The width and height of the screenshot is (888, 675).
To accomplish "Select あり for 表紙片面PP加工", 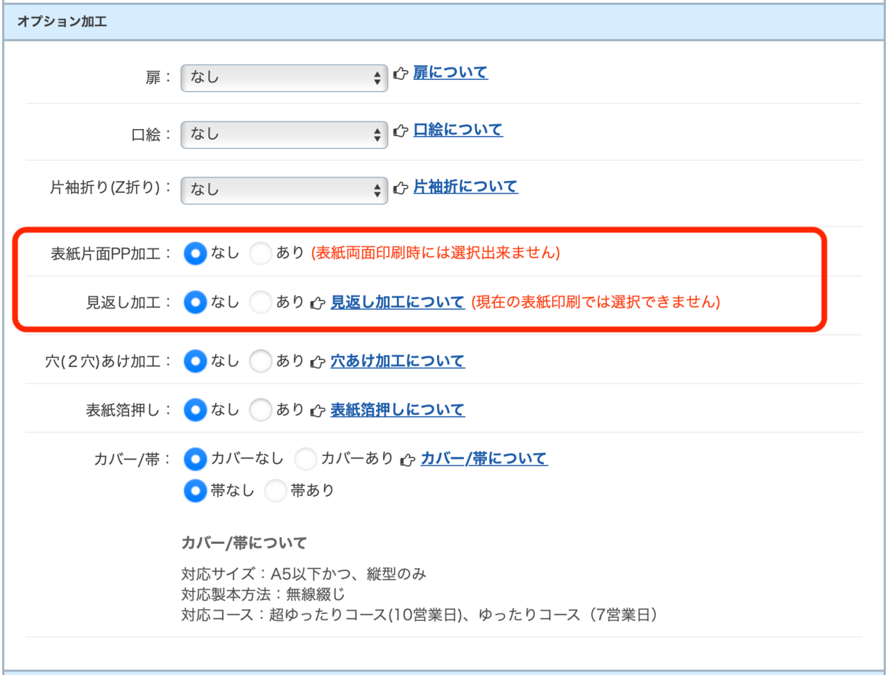I will tap(260, 253).
